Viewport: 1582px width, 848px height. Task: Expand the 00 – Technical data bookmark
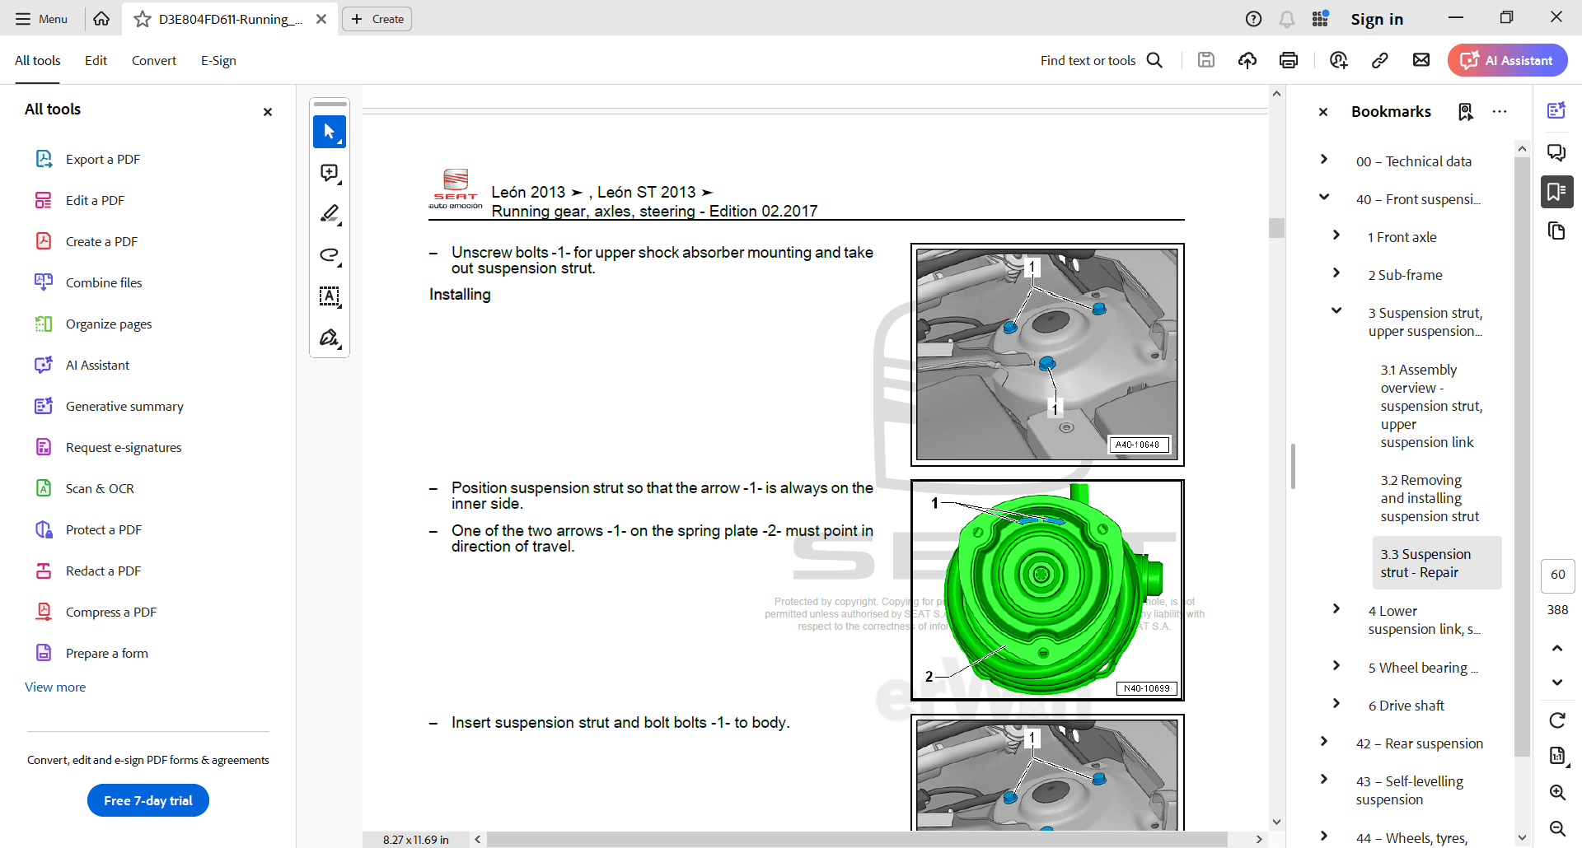[1324, 160]
